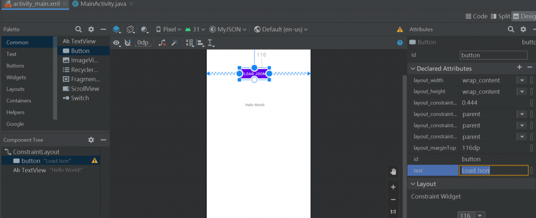Open layout_width wrap_content dropdown
The width and height of the screenshot is (536, 218).
pyautogui.click(x=522, y=81)
